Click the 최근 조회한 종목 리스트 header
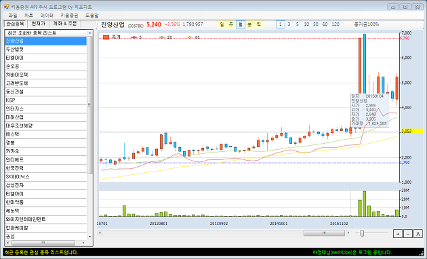This screenshot has height=259, width=427. tap(46, 33)
